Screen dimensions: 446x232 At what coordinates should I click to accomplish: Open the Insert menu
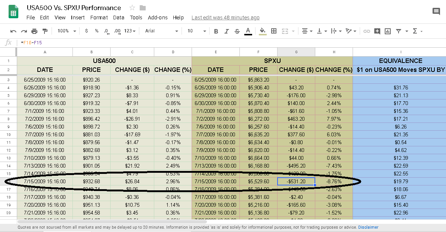pos(78,18)
